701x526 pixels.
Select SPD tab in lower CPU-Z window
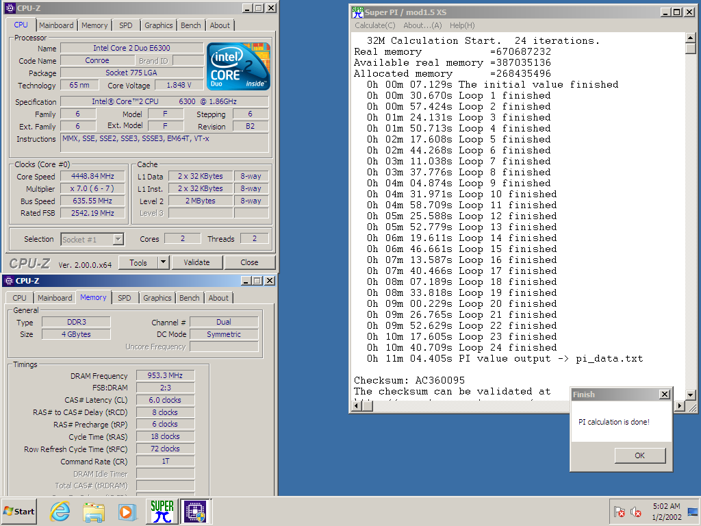coord(125,298)
